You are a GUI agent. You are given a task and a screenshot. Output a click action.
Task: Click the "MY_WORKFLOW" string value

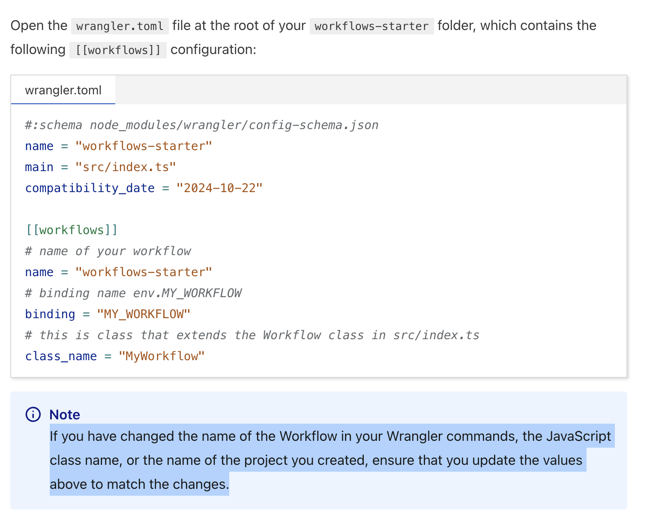pyautogui.click(x=144, y=314)
